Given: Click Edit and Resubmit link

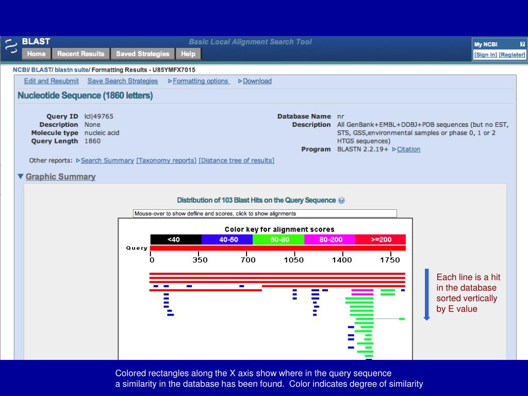Looking at the screenshot, I should (x=51, y=81).
